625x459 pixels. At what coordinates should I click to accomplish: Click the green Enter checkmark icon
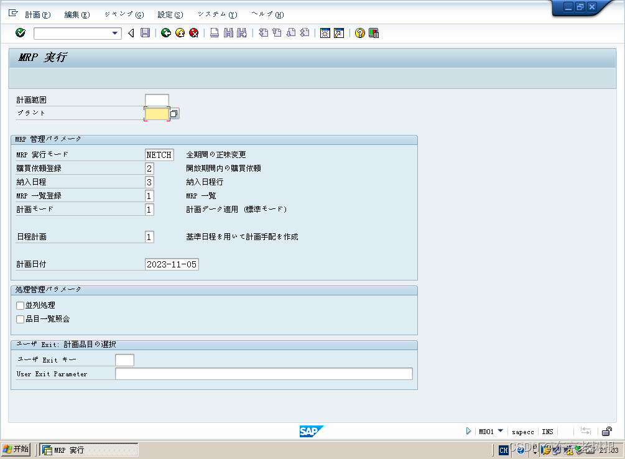(20, 33)
